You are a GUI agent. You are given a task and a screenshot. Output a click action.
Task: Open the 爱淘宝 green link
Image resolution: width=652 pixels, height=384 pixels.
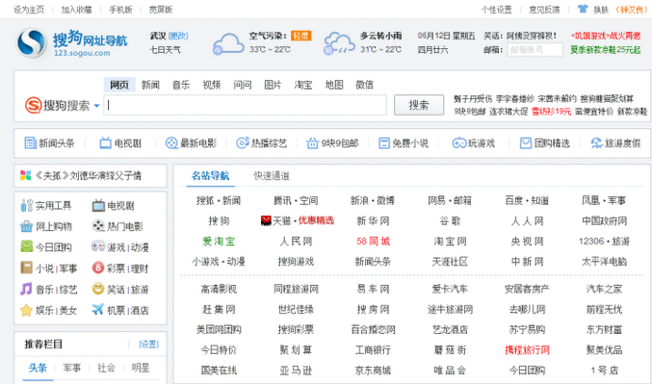coord(219,242)
